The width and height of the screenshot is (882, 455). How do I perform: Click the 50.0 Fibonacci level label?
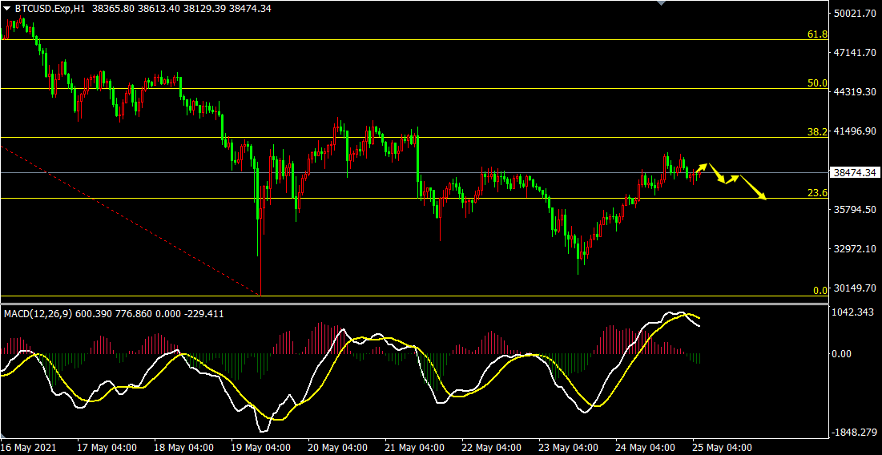[817, 83]
